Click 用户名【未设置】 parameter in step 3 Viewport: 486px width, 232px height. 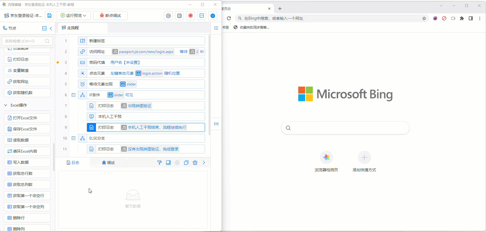pyautogui.click(x=125, y=62)
